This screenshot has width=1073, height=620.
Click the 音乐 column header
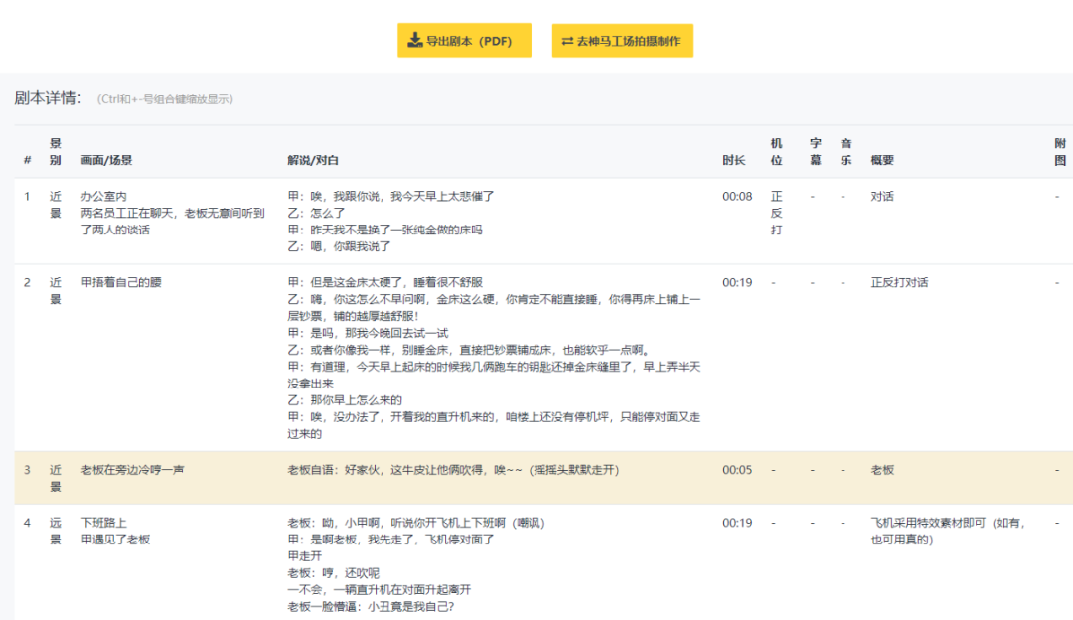tap(845, 151)
